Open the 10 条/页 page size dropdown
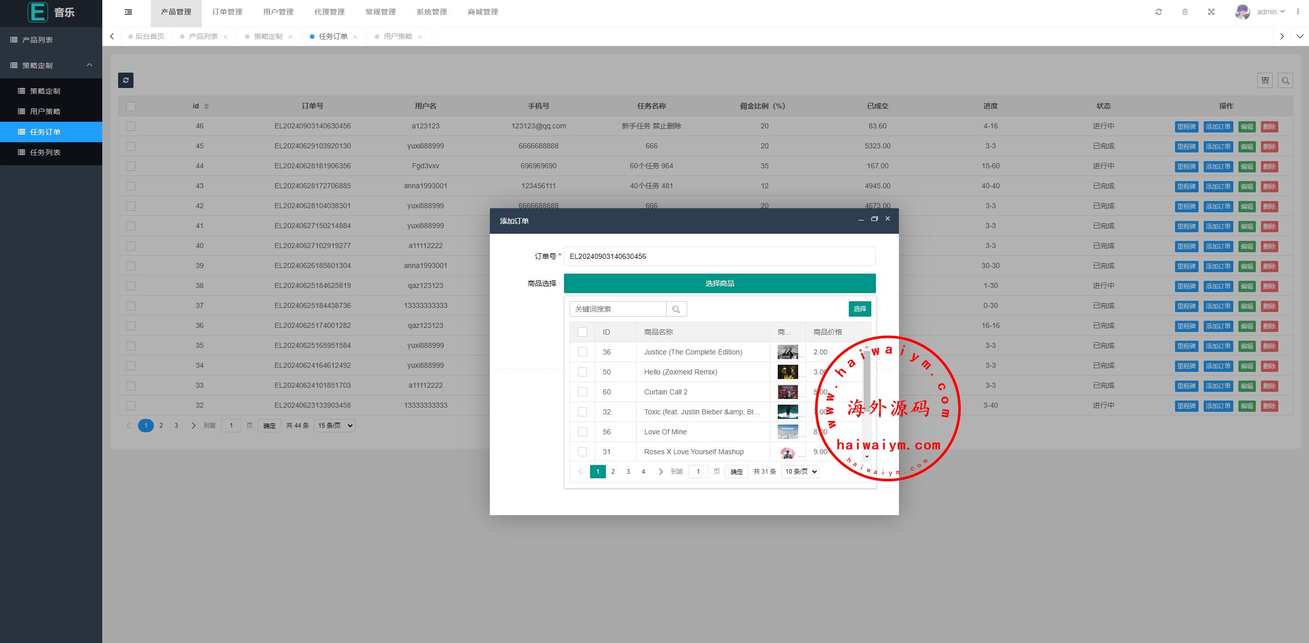The image size is (1309, 643). tap(800, 472)
